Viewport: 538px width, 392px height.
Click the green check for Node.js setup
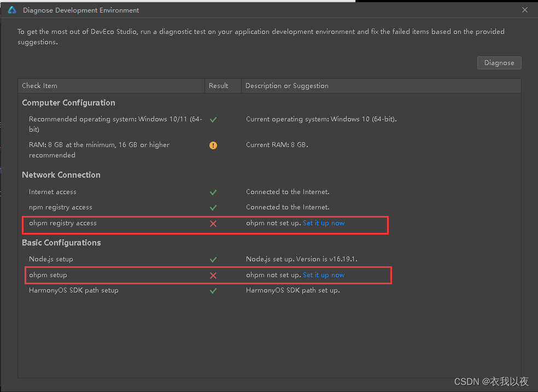(x=213, y=260)
